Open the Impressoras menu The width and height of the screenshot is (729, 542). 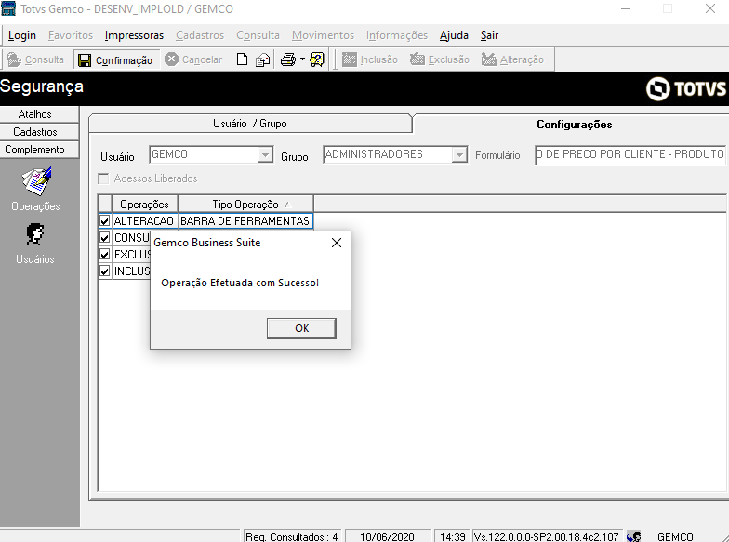click(134, 35)
